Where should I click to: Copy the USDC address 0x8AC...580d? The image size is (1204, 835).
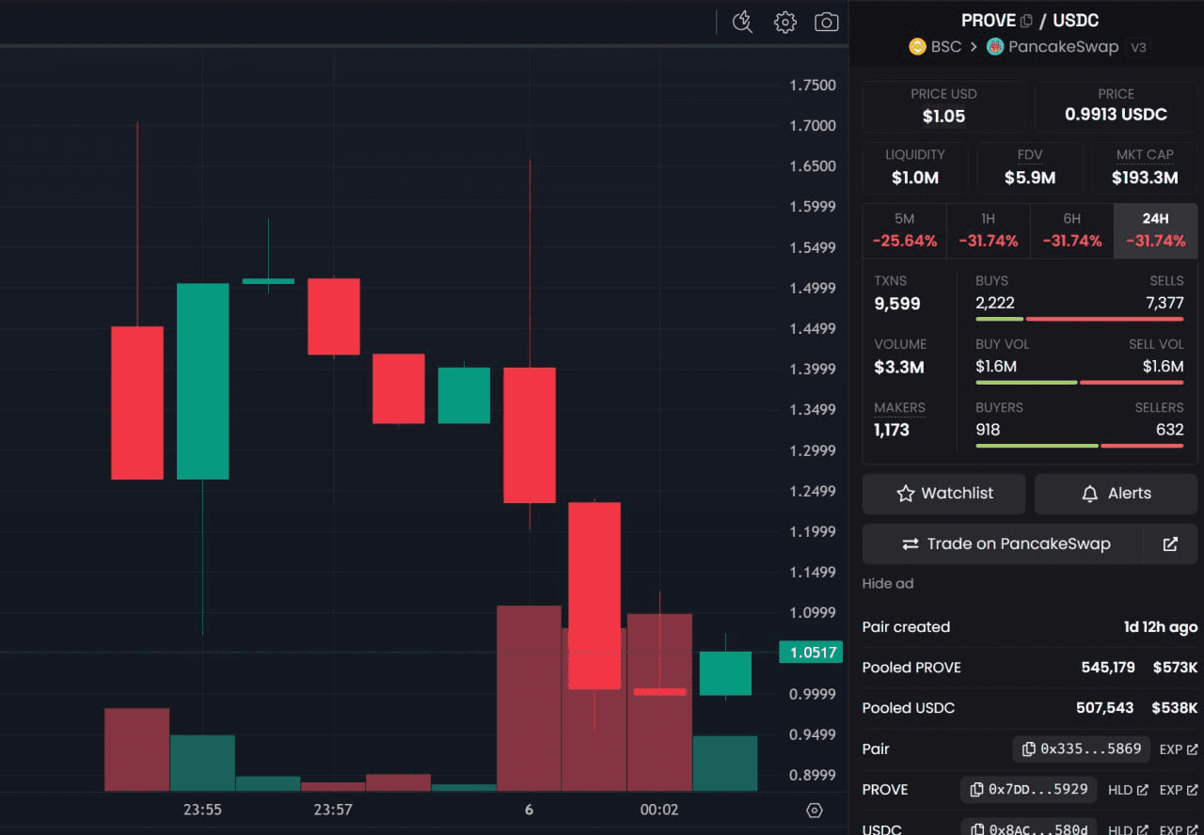[1029, 827]
